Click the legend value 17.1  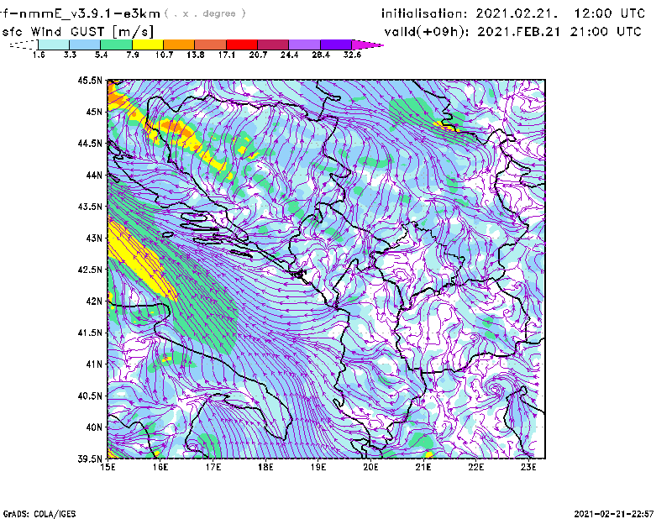(x=227, y=55)
